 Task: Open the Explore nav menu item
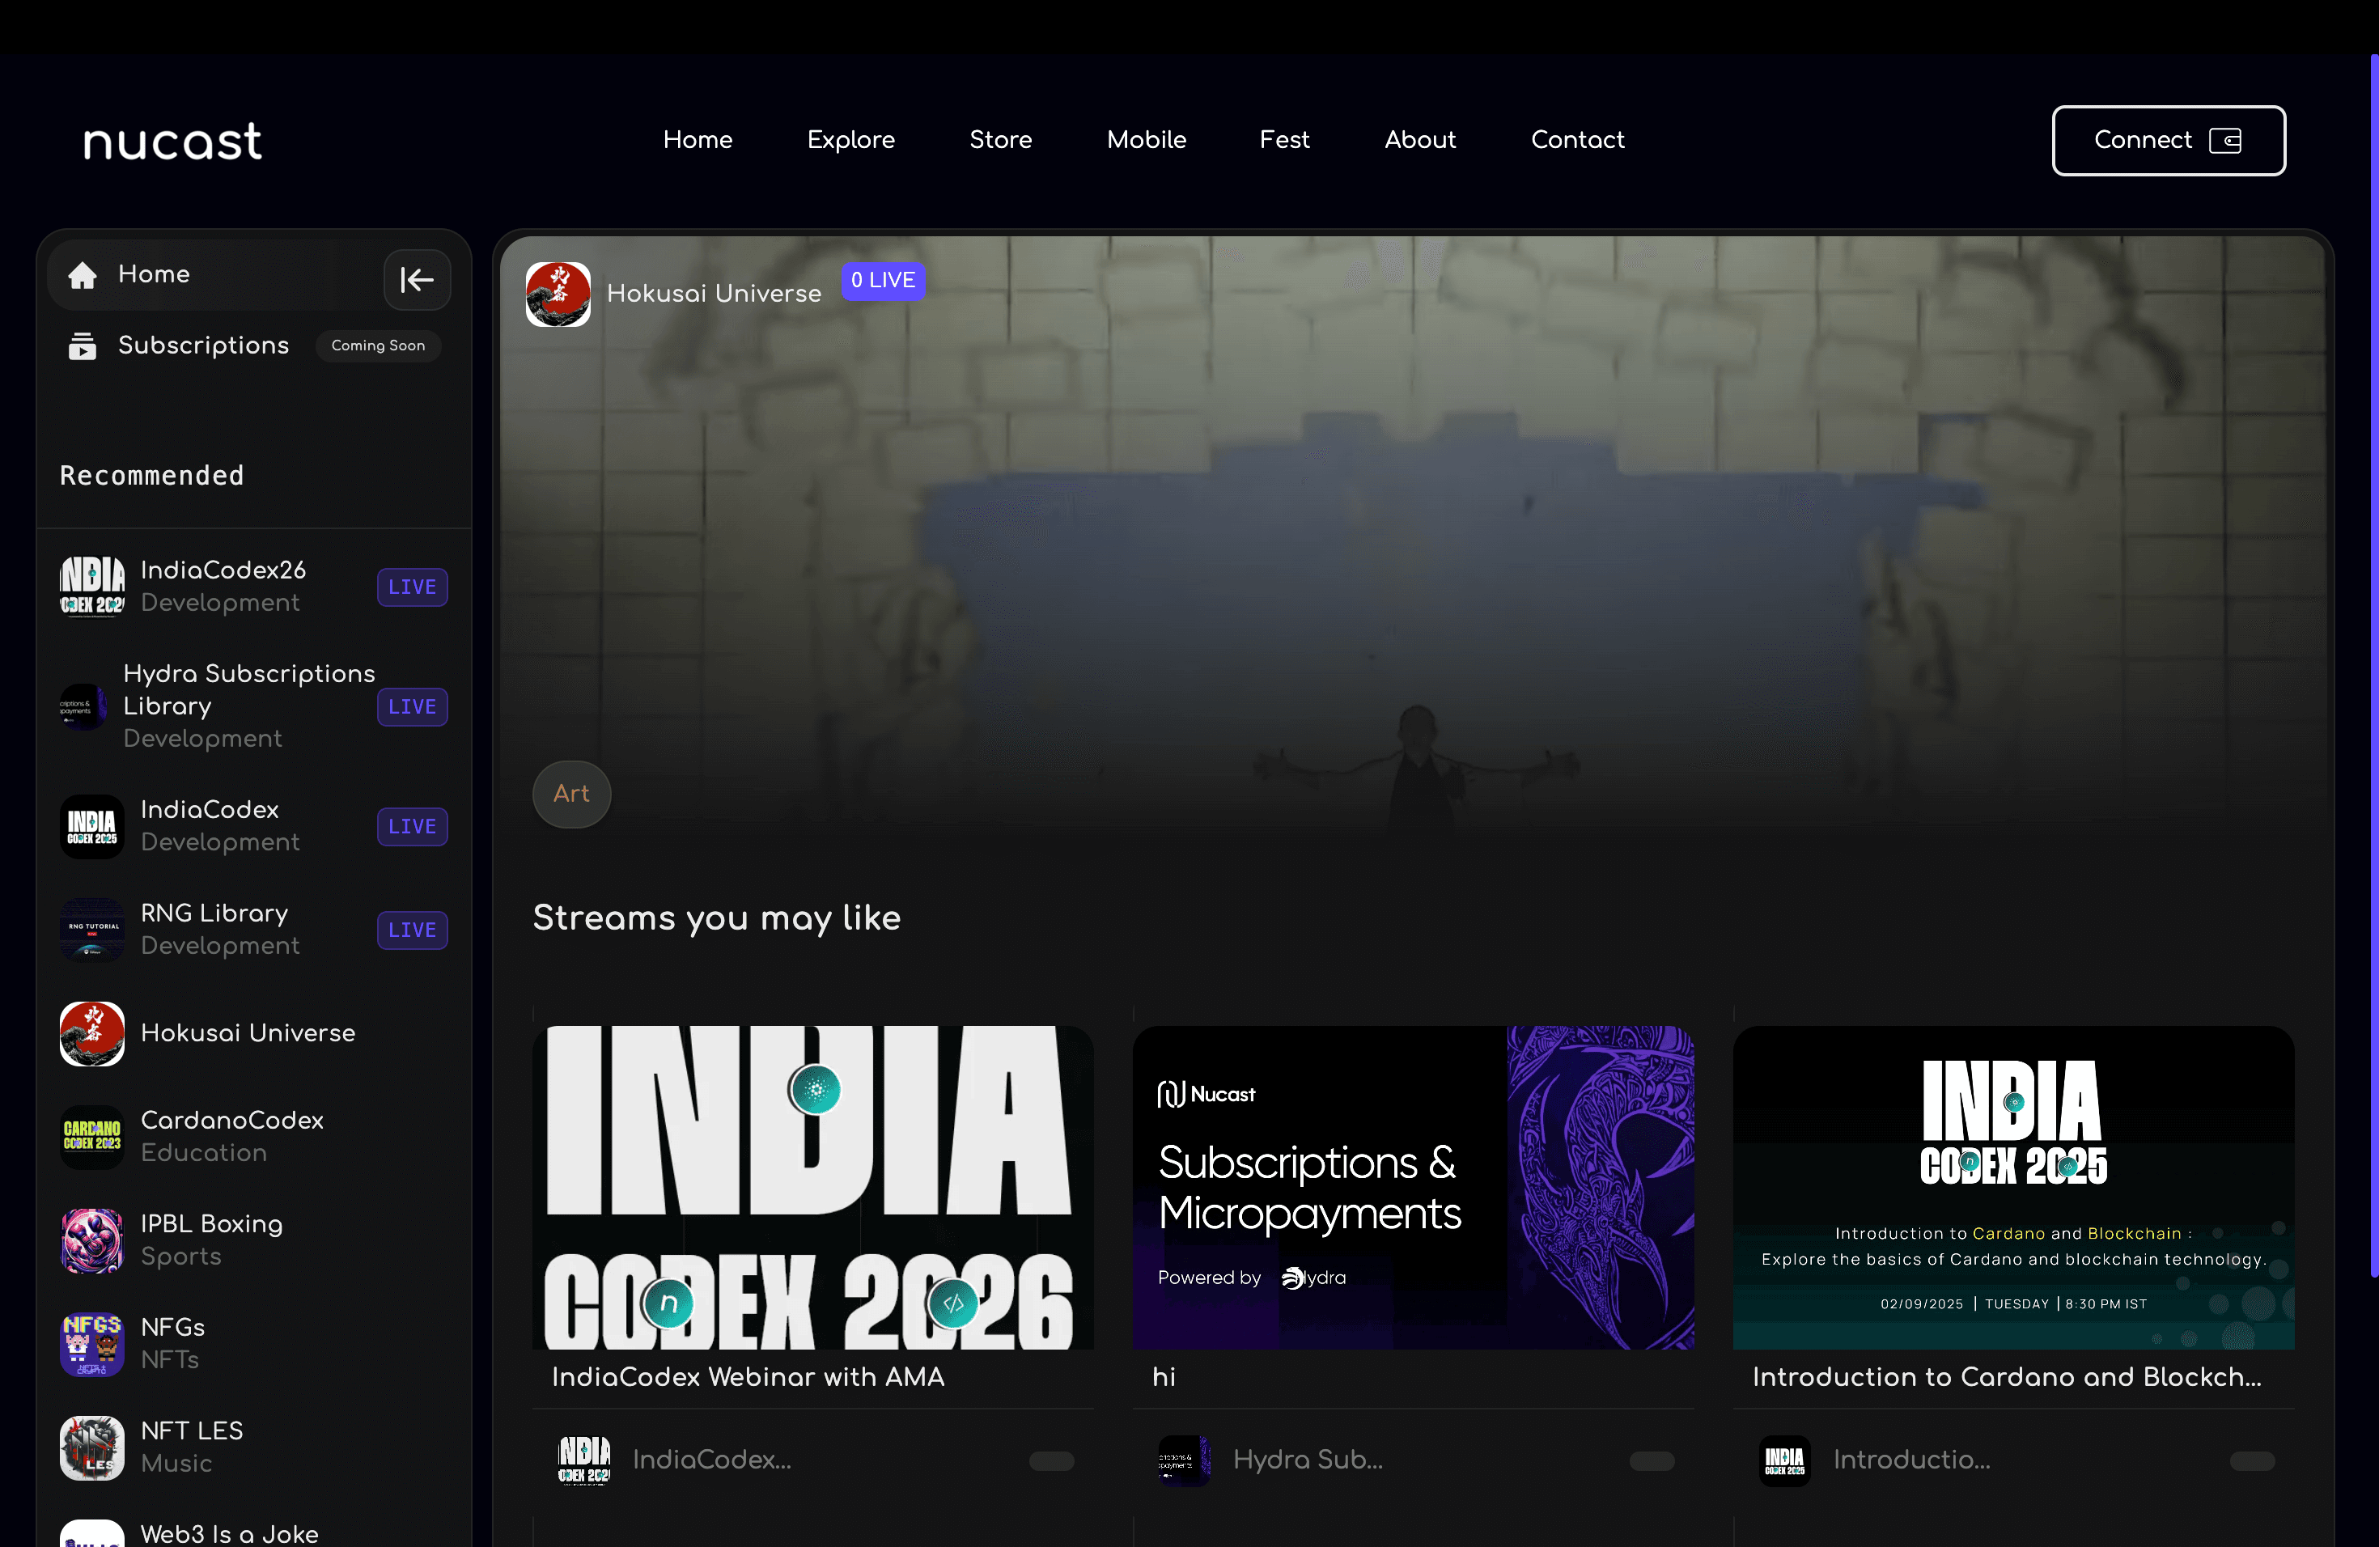[x=850, y=140]
